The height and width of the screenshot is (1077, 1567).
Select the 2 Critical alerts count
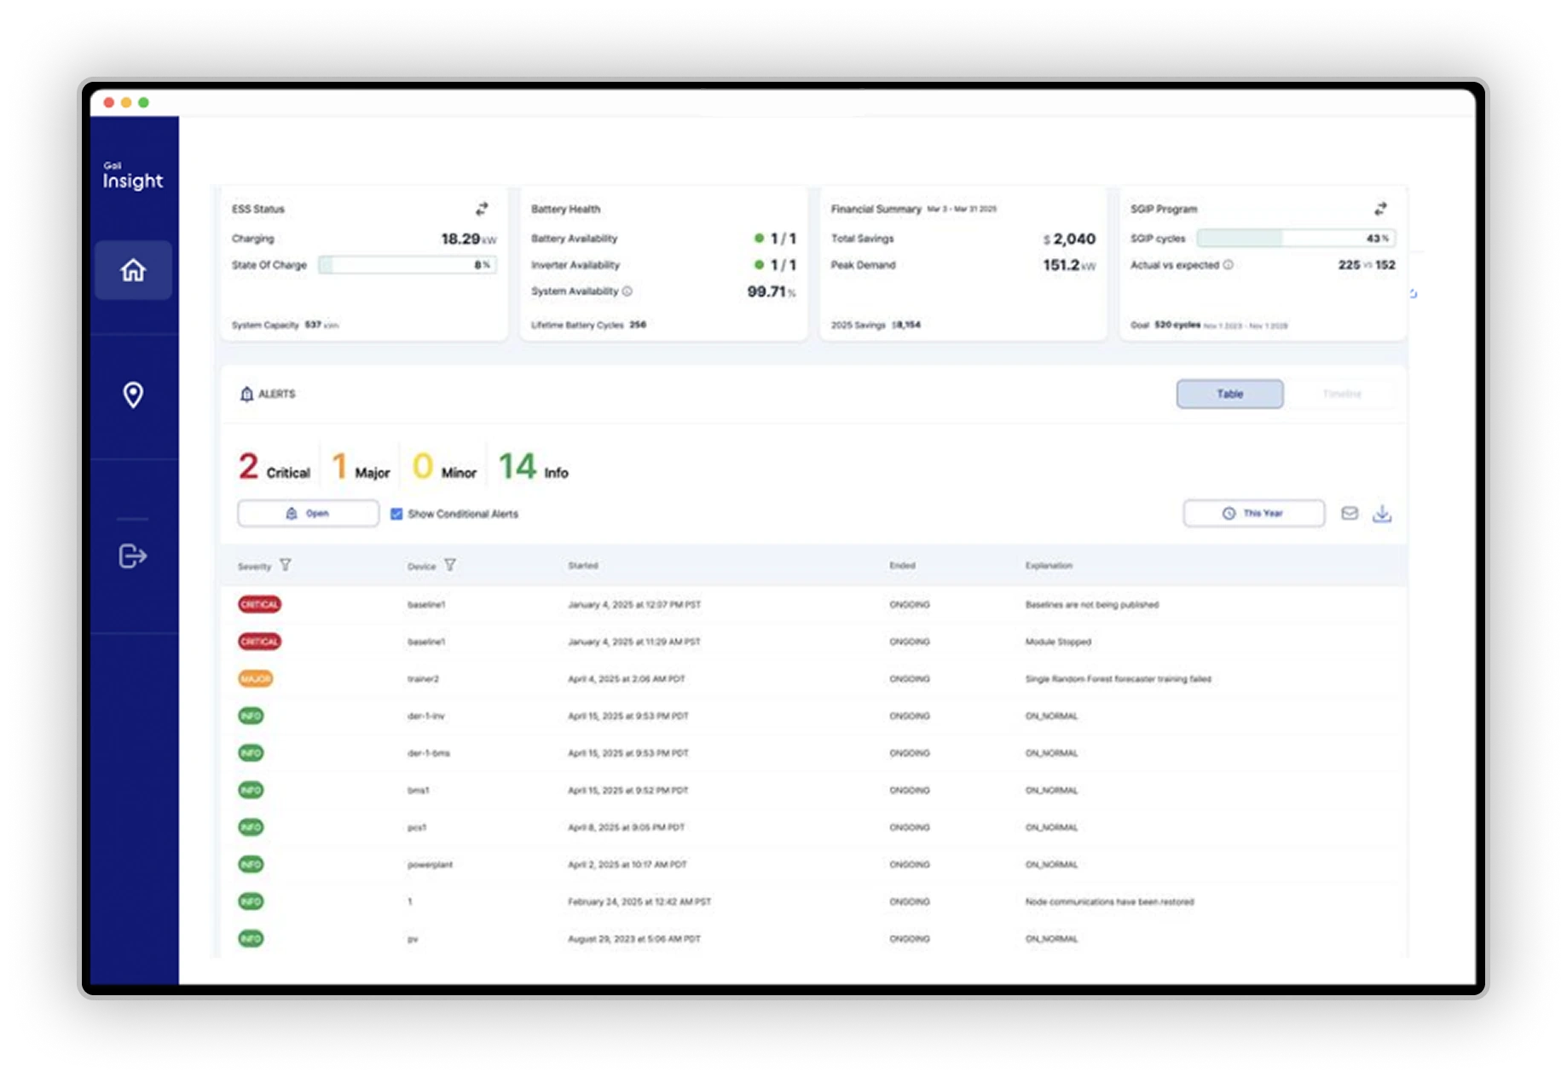[x=274, y=467]
